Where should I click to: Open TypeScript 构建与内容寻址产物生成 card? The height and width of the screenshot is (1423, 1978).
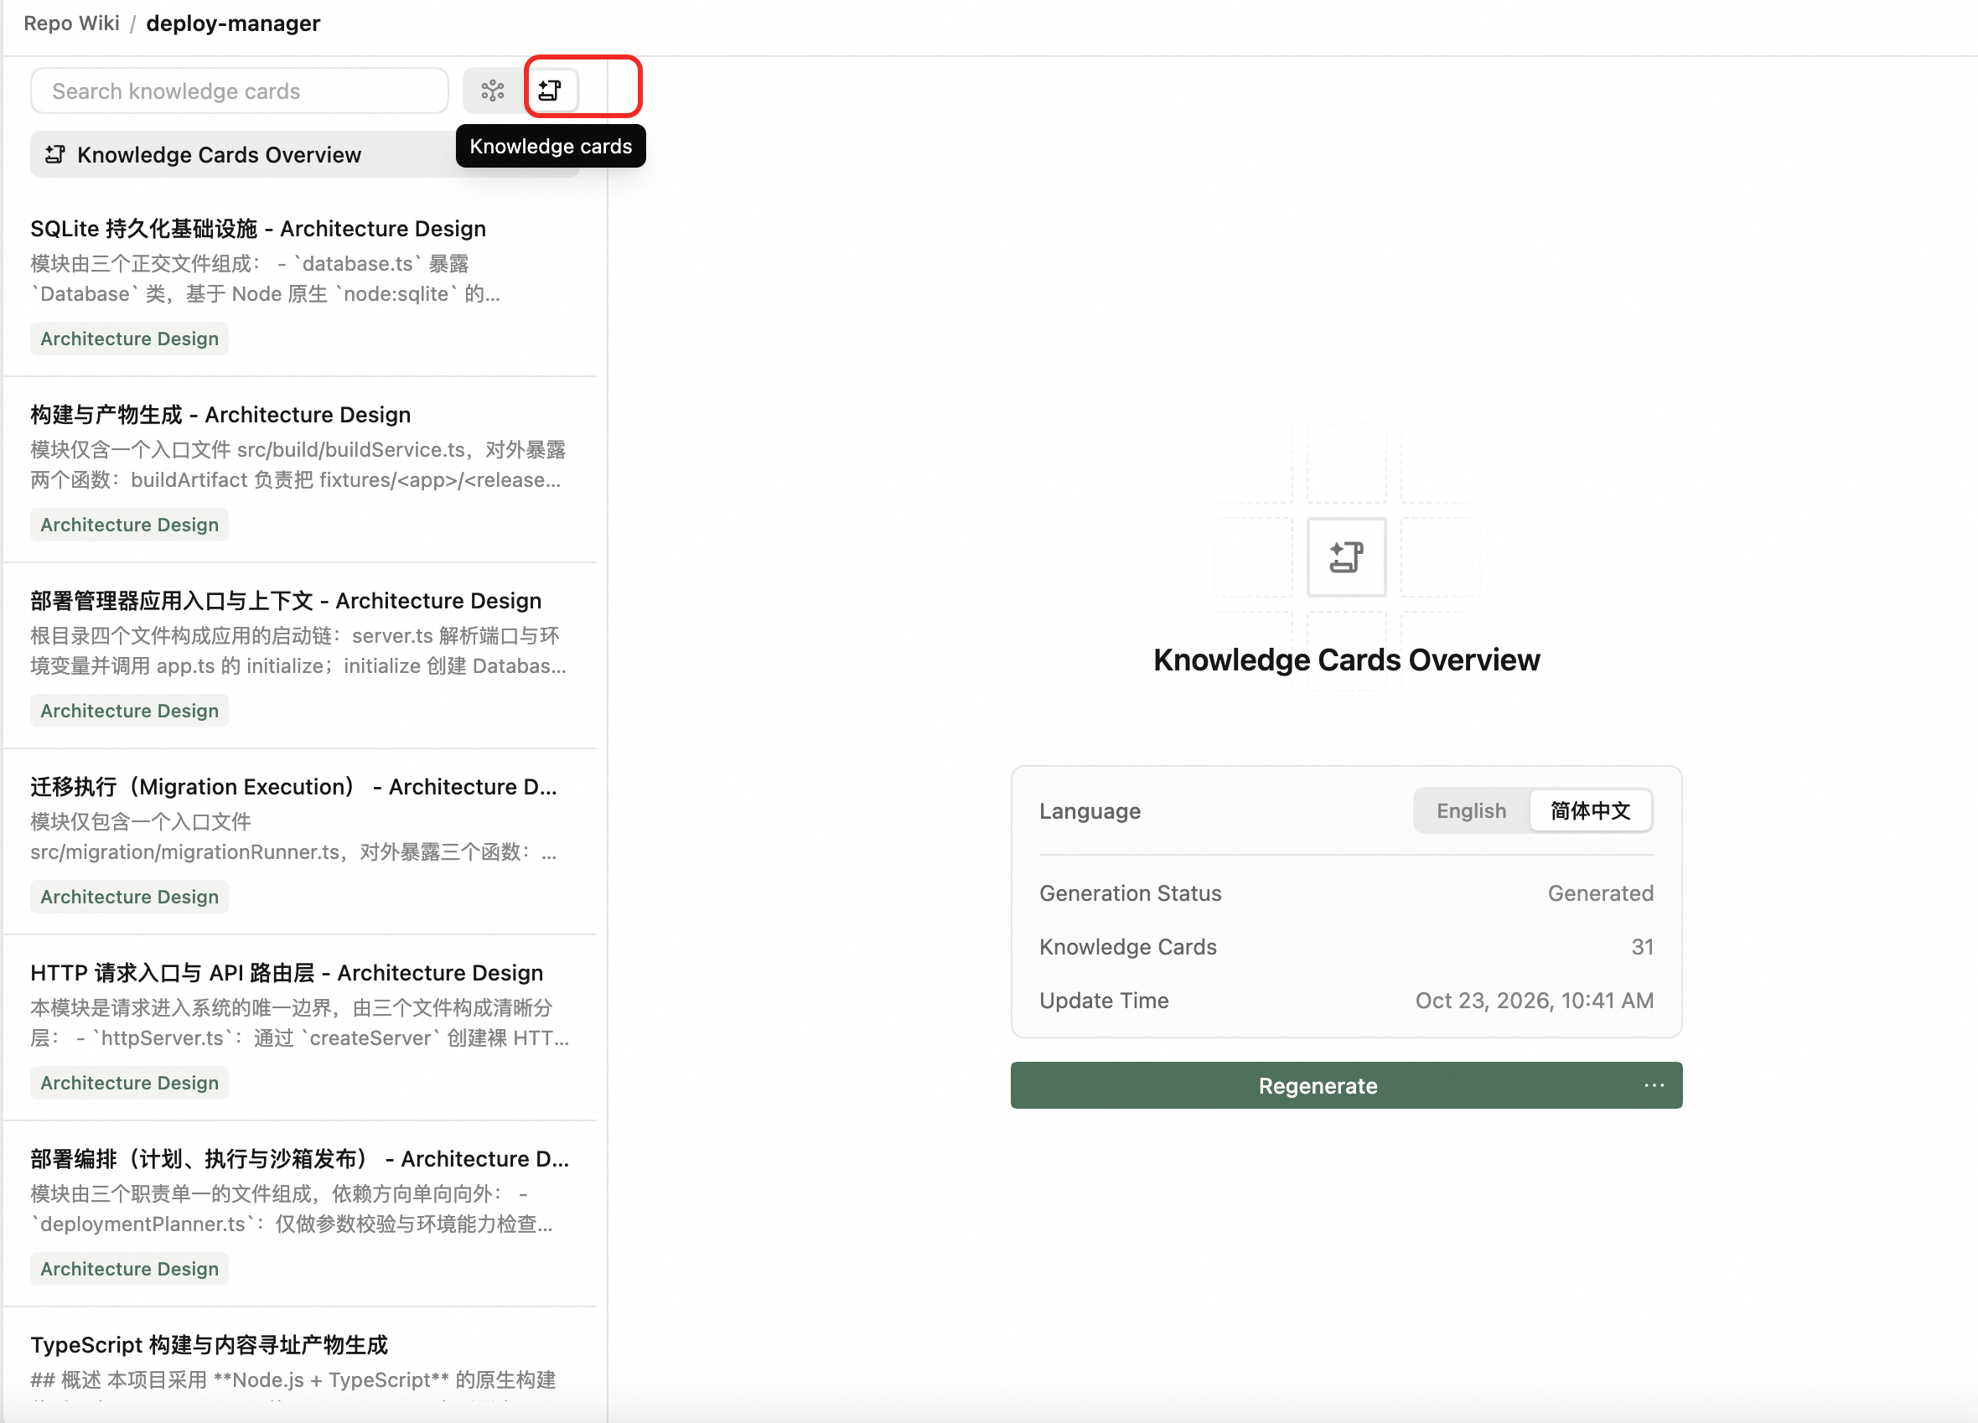point(300,1365)
